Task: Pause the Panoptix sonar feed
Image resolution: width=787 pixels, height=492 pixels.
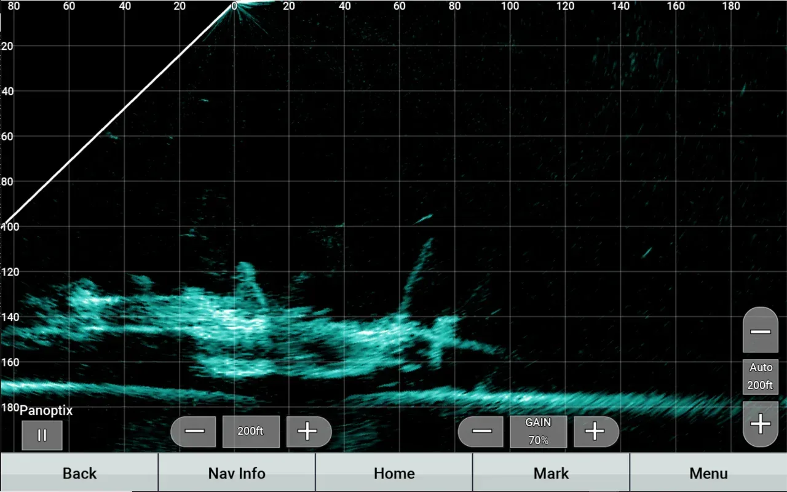Action: [42, 435]
